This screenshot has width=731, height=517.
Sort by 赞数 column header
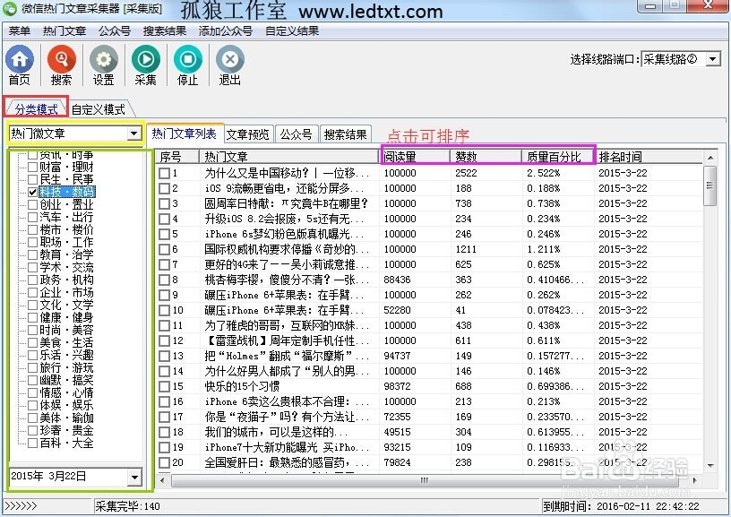[486, 157]
